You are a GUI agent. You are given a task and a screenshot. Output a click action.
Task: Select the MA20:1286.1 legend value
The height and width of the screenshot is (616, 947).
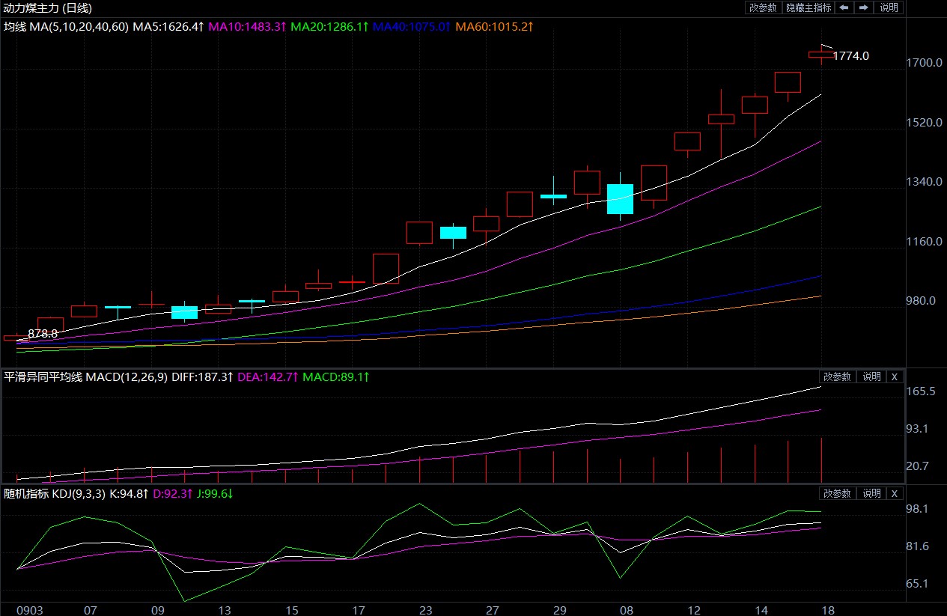330,26
